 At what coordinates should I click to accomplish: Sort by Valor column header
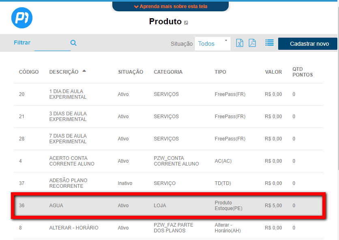(273, 72)
